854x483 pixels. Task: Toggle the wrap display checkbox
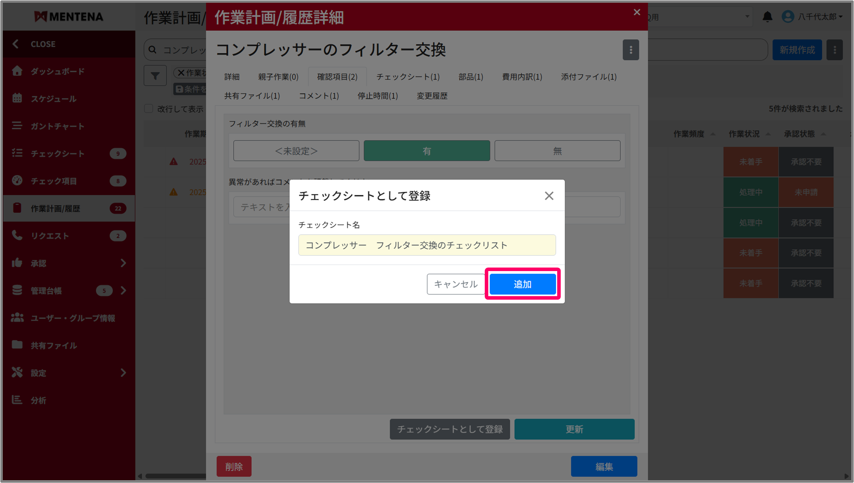click(148, 109)
